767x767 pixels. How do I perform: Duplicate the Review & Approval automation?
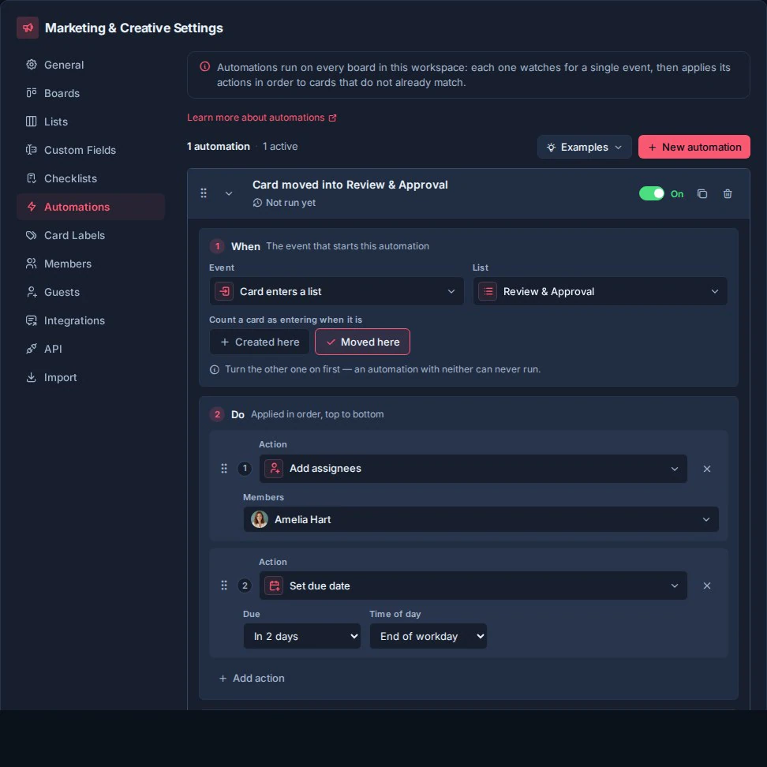pos(702,193)
